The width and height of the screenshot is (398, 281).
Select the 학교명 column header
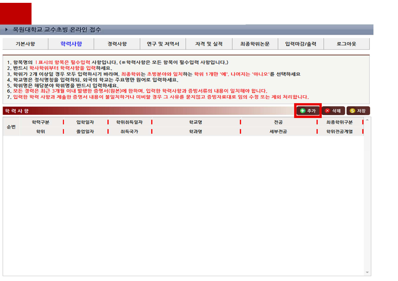[x=195, y=122]
